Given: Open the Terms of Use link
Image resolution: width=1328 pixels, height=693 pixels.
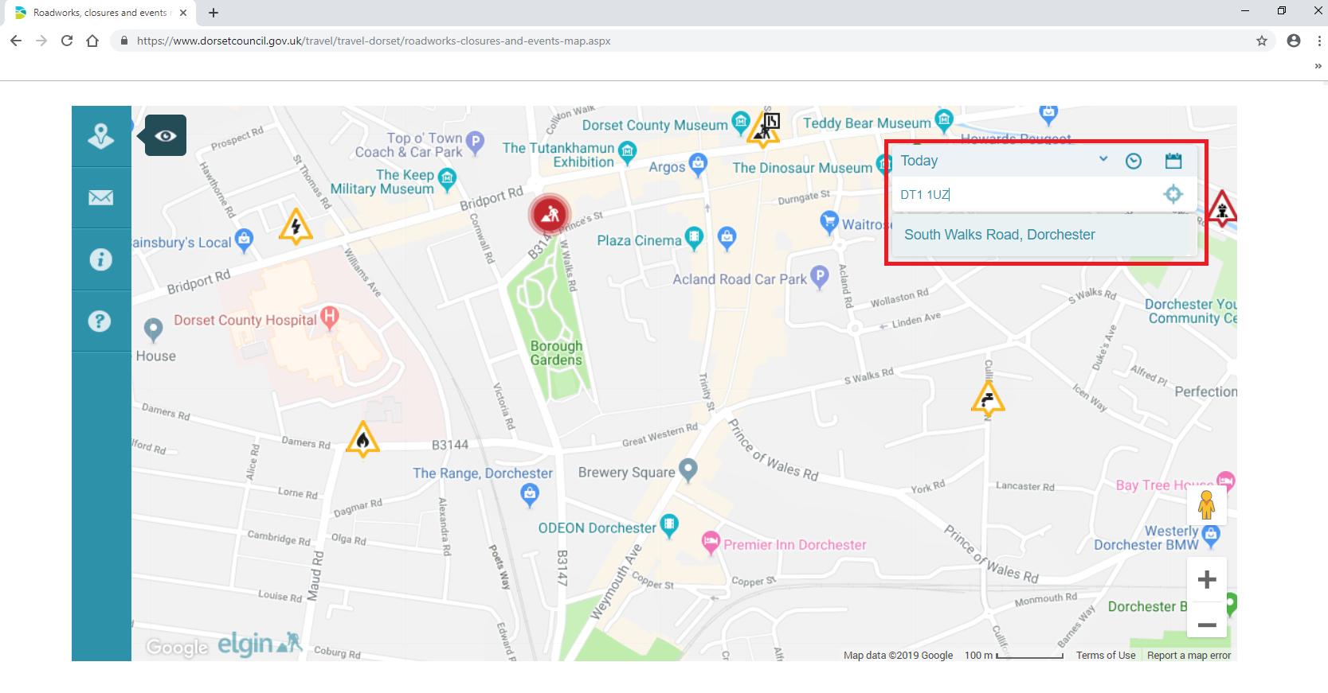Looking at the screenshot, I should 1106,656.
